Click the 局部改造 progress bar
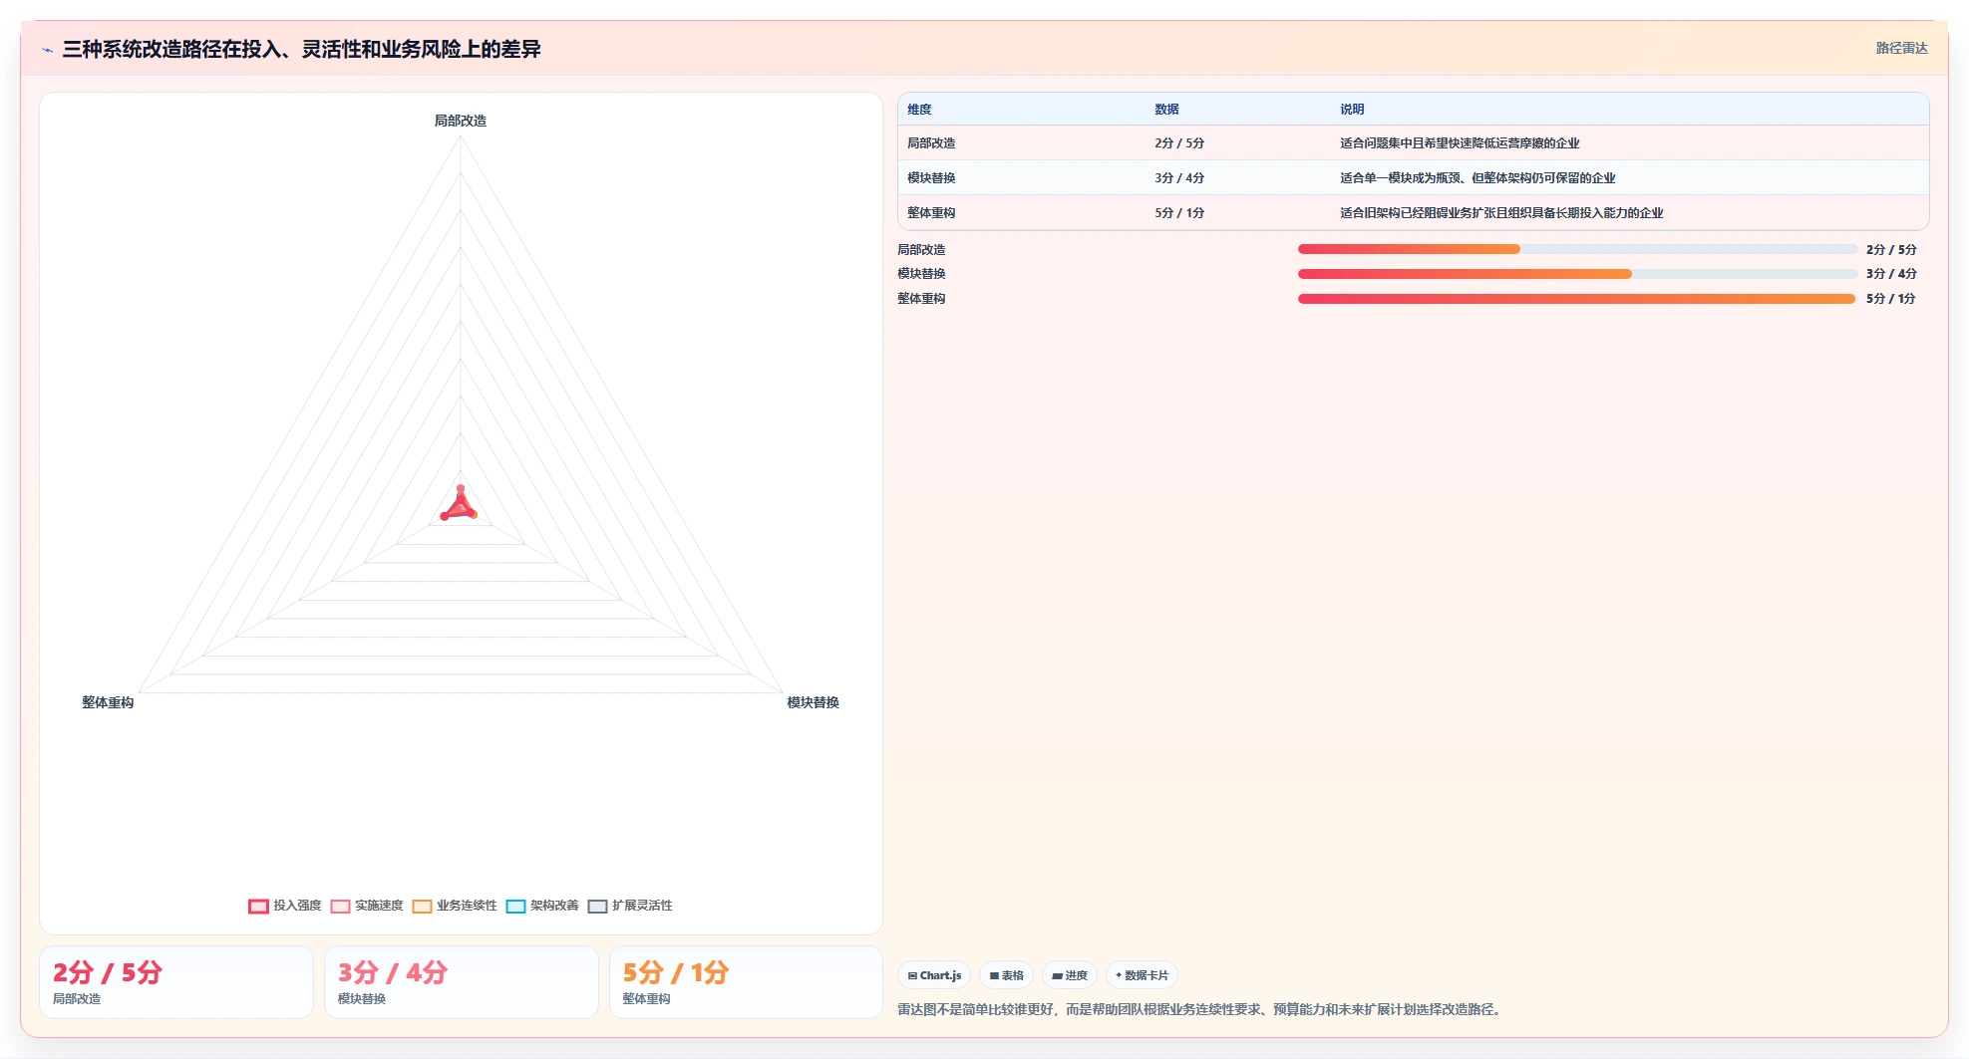 pyautogui.click(x=1577, y=249)
